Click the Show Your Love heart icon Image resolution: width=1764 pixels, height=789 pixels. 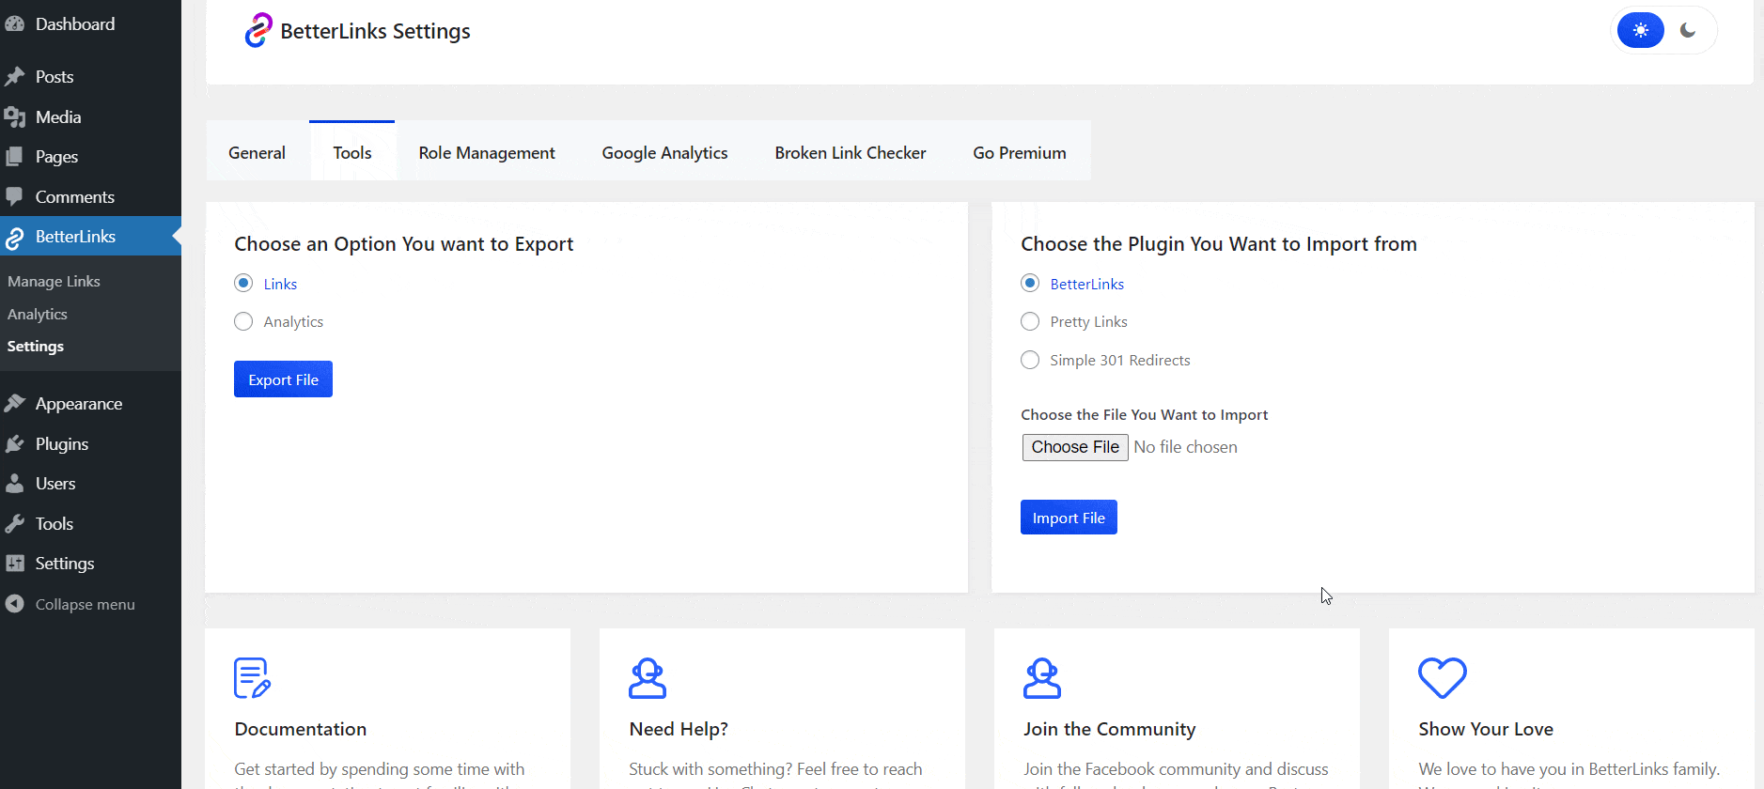(1443, 678)
